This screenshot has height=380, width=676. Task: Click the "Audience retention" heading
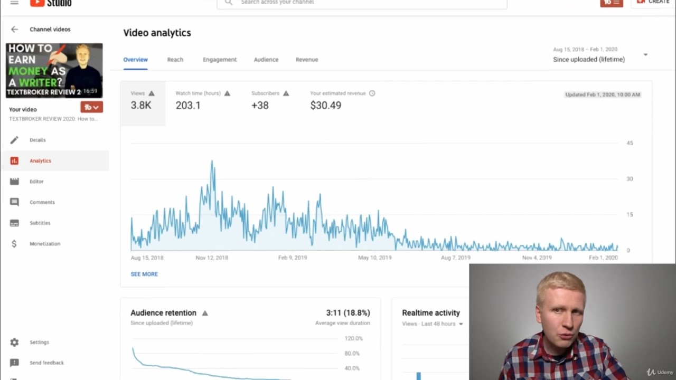163,313
